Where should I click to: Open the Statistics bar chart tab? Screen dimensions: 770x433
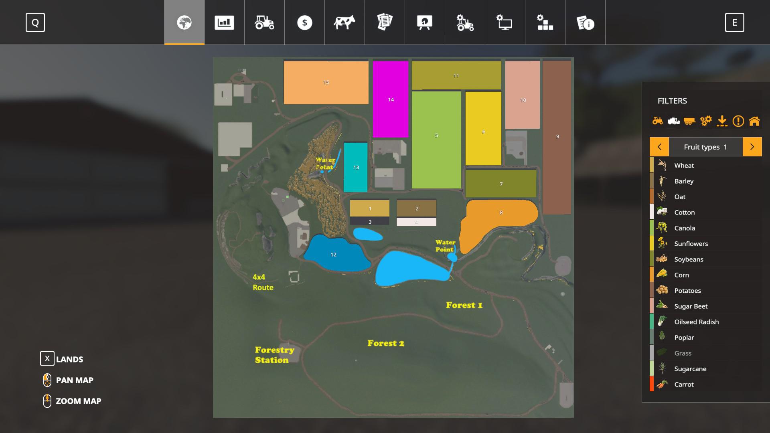pyautogui.click(x=224, y=22)
